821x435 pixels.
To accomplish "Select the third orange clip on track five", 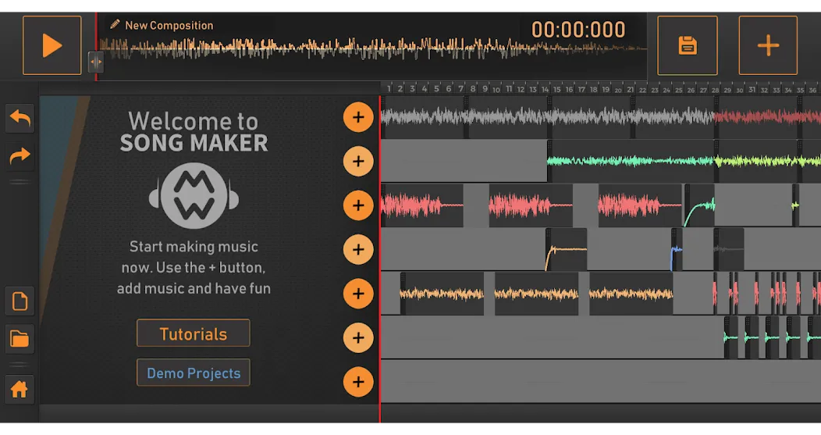I will pos(631,294).
